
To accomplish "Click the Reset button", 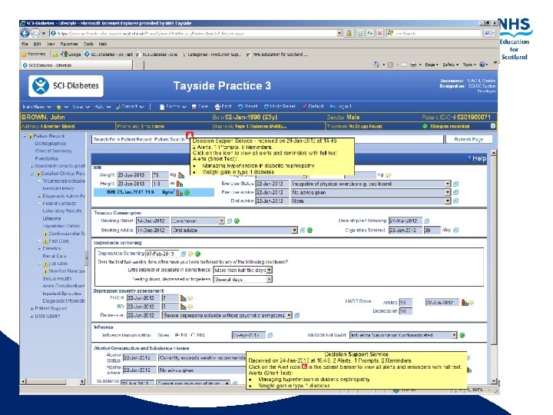I will click(247, 107).
